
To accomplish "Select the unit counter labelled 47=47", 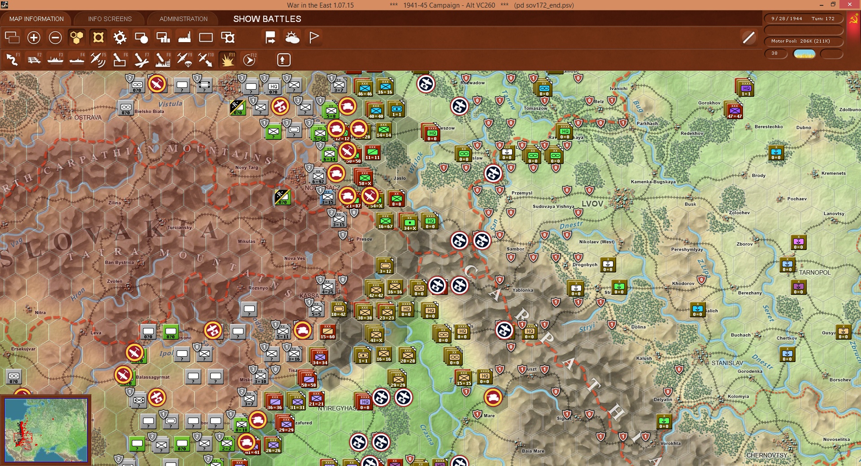I will click(x=734, y=110).
